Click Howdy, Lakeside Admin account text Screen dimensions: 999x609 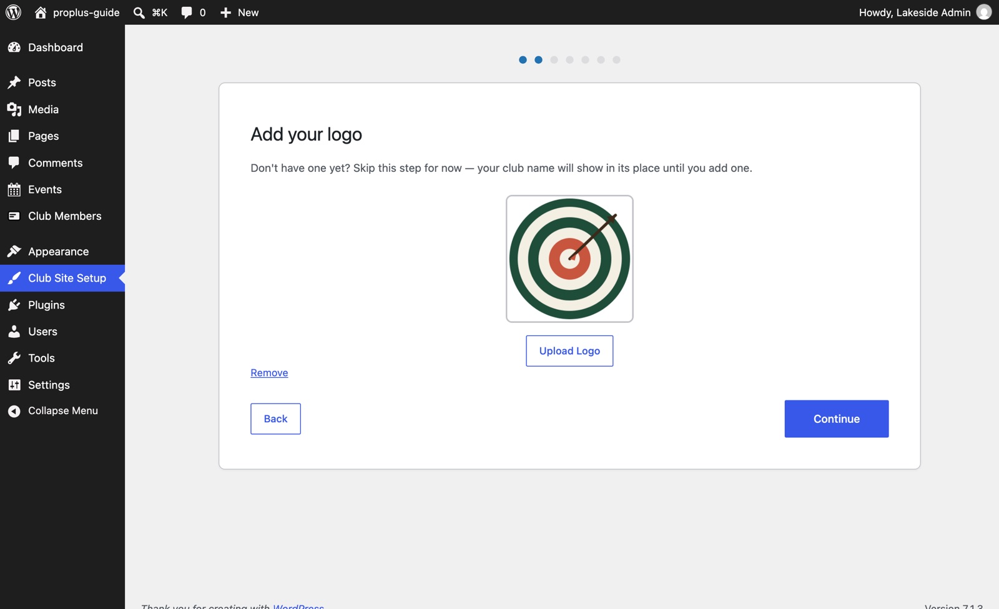coord(915,12)
